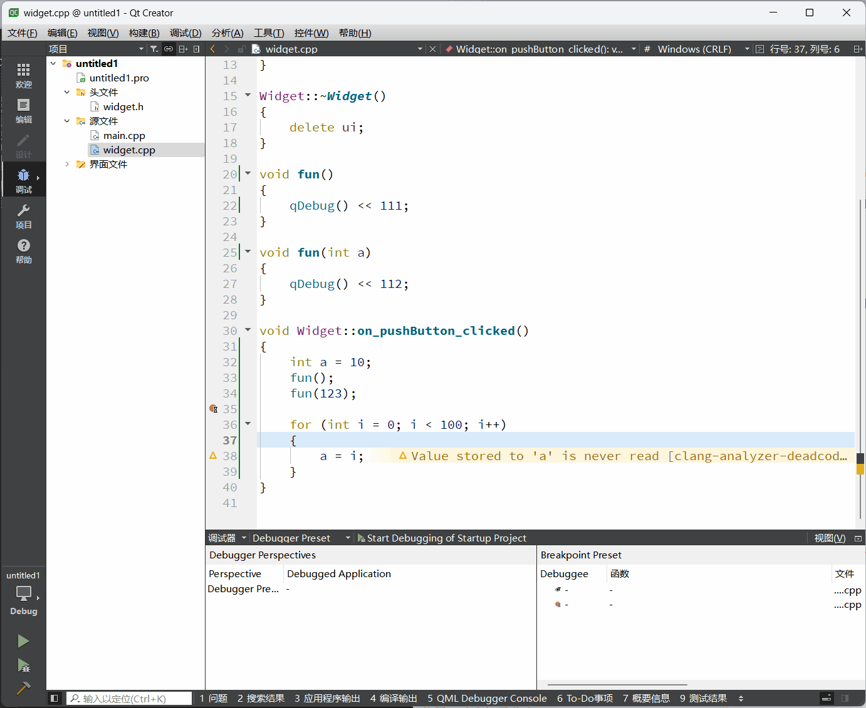Fold the for loop at line 36

(x=248, y=424)
